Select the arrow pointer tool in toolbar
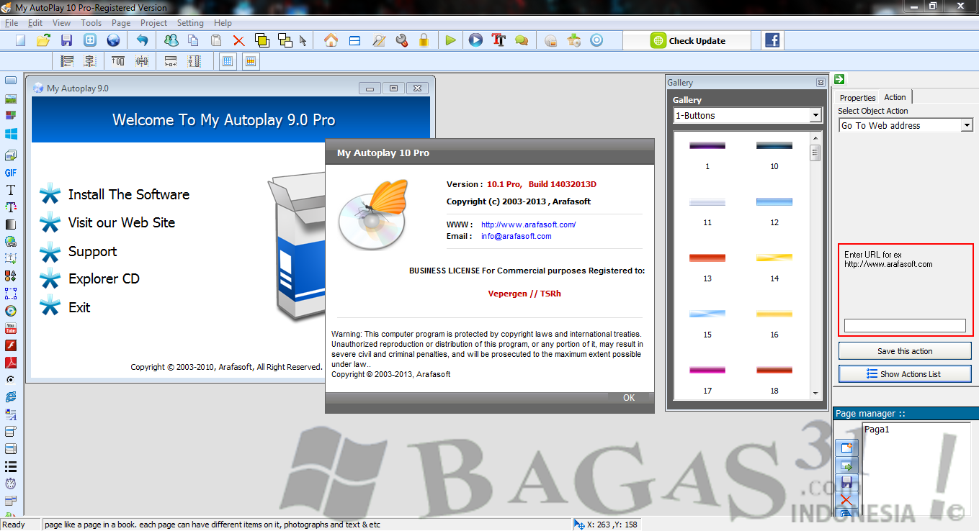 [303, 41]
